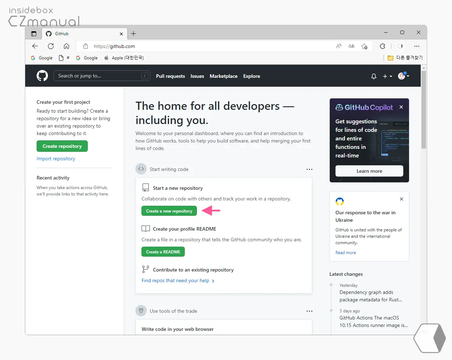452x360 pixels.
Task: Open Dependency graph adds package metadata changelog entry
Action: point(371,296)
